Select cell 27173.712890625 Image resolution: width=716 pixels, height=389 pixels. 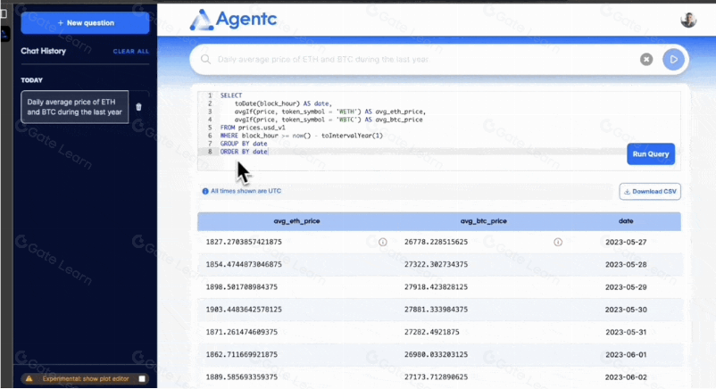click(x=436, y=377)
